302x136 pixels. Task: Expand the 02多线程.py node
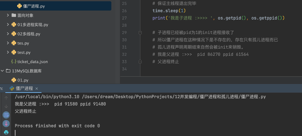pos(8,34)
